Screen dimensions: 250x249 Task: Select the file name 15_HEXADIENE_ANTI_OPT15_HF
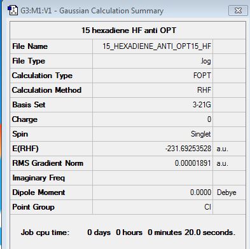[x=157, y=46]
